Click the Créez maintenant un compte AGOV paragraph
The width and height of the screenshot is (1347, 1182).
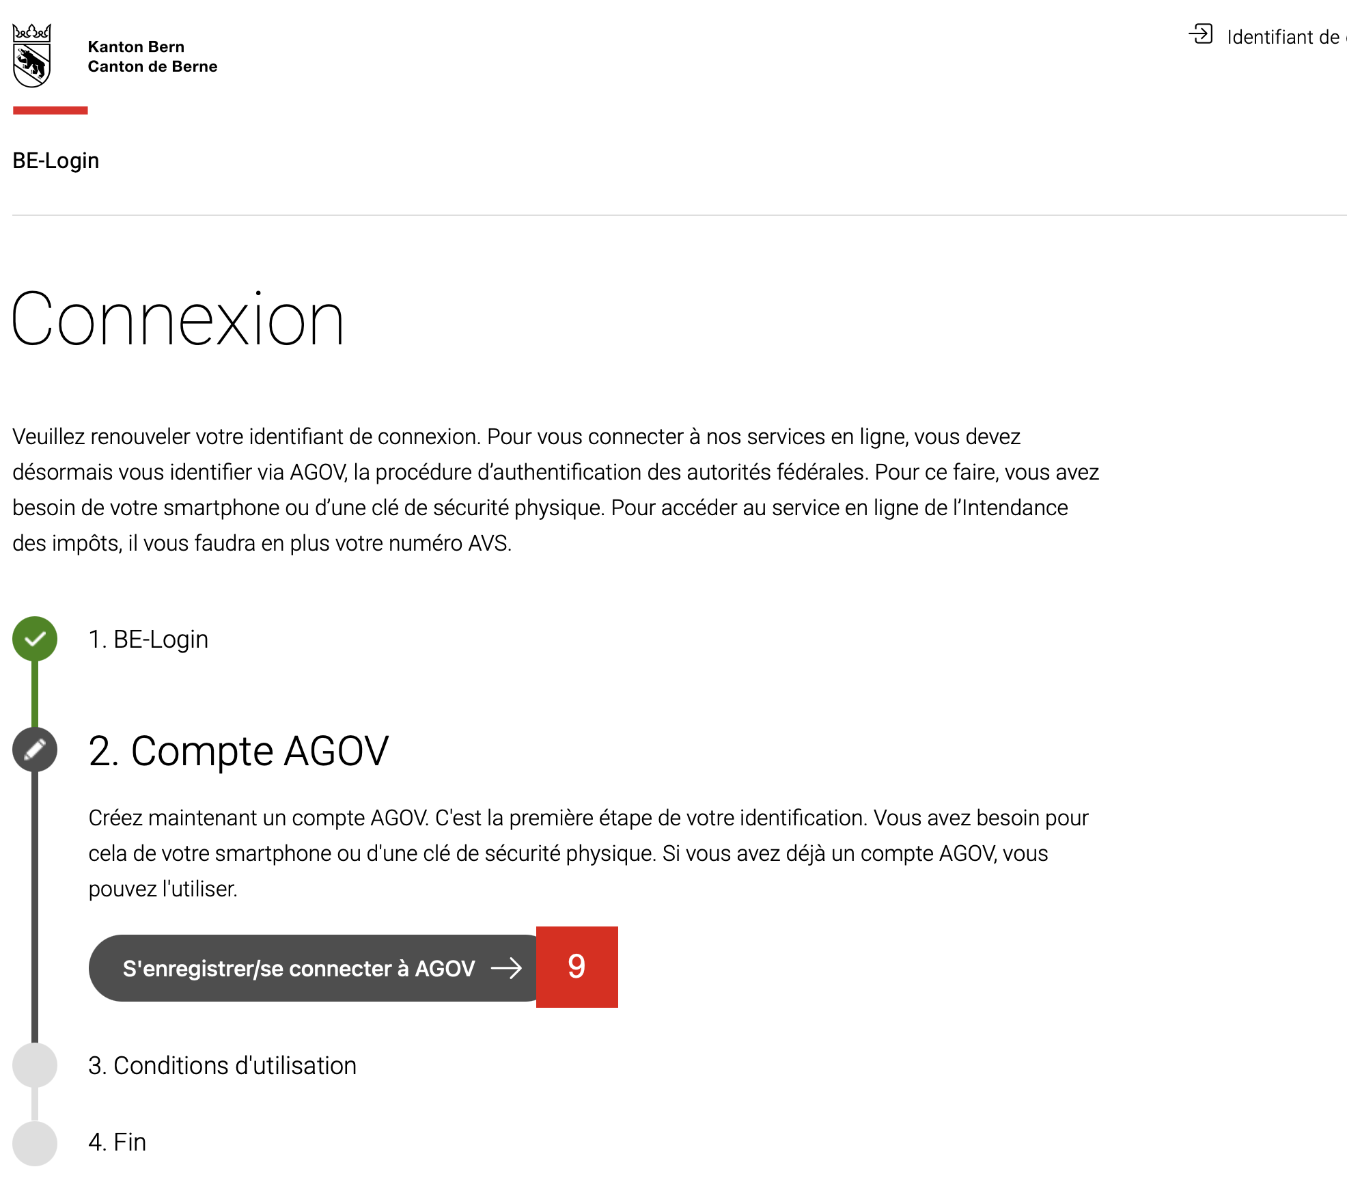point(587,853)
